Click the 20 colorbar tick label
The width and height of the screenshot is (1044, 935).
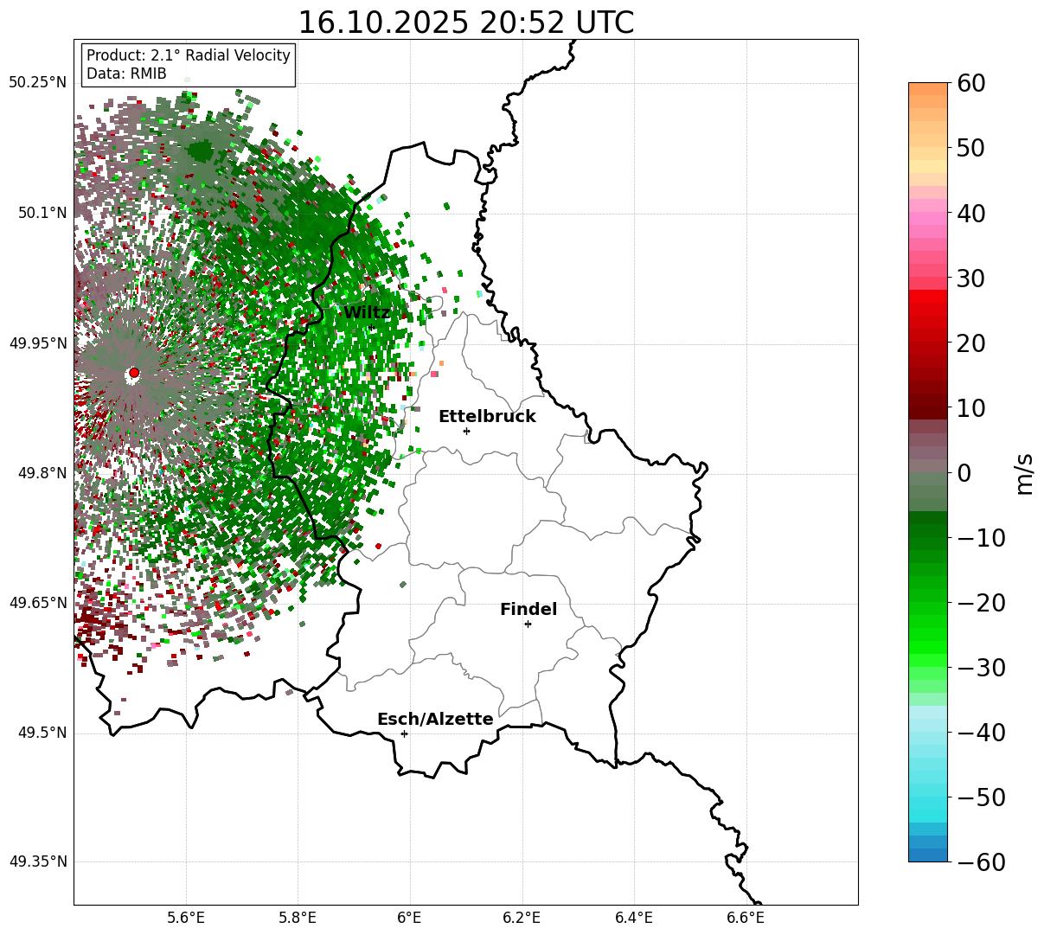[971, 343]
